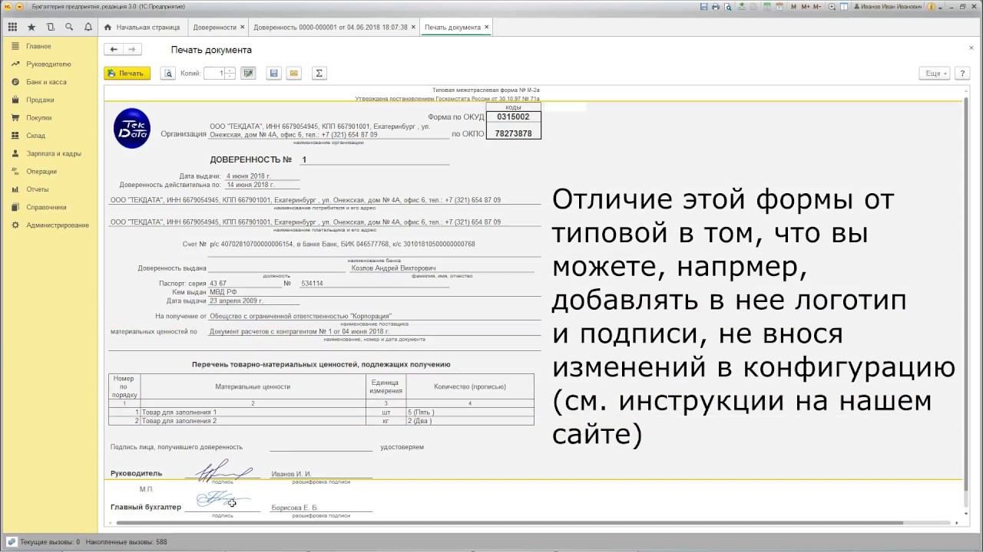Screen dimensions: 983x552
Task: Click the M- memory button
Action: [x=817, y=6]
